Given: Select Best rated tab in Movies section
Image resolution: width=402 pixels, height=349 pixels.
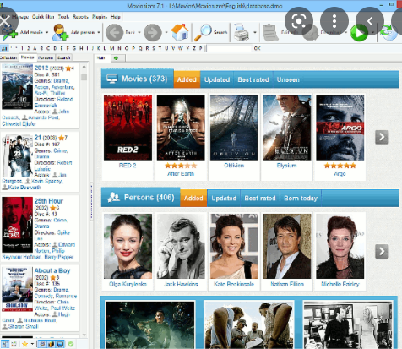Looking at the screenshot, I should [x=253, y=79].
